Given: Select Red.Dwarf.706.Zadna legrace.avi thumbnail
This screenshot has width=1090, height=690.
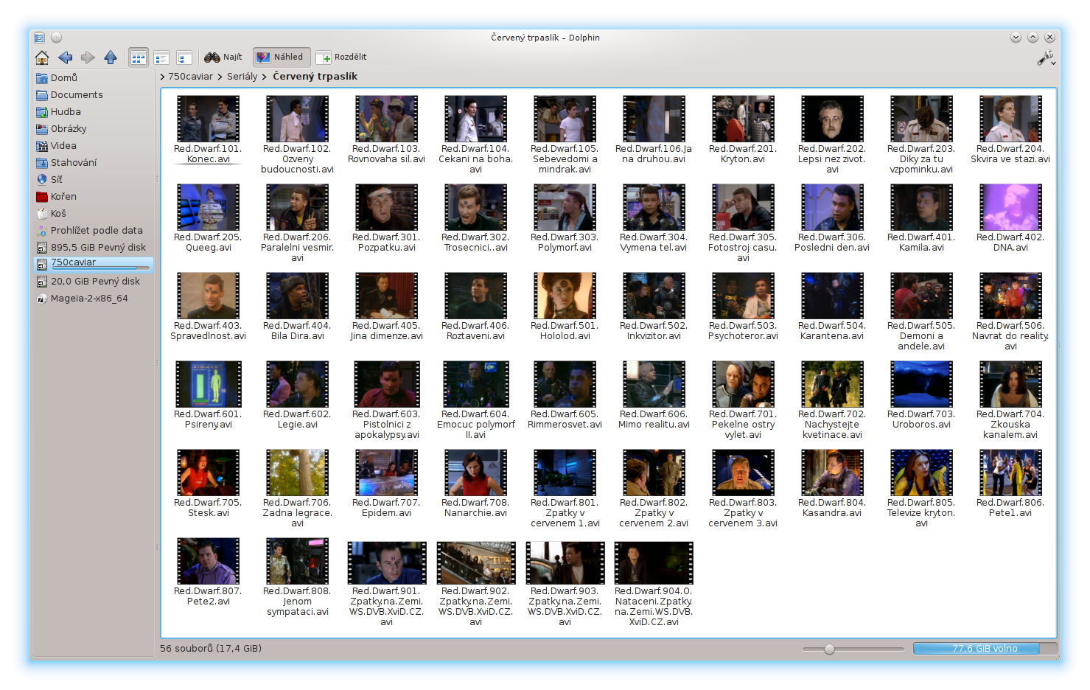Looking at the screenshot, I should 297,473.
